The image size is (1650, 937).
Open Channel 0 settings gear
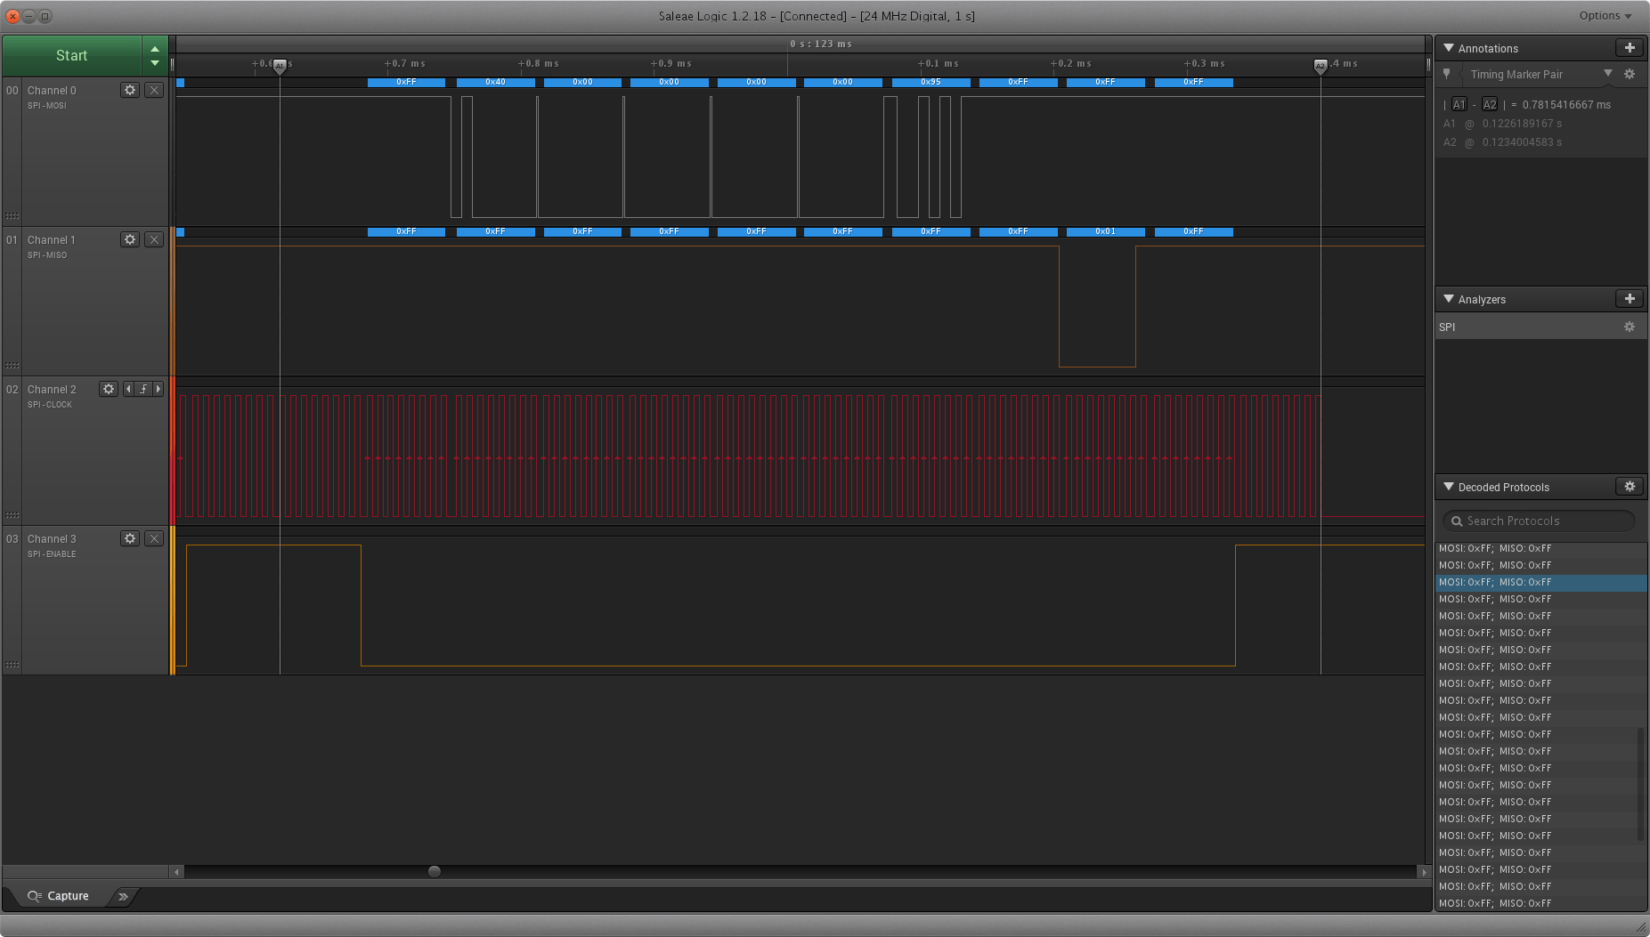coord(130,90)
